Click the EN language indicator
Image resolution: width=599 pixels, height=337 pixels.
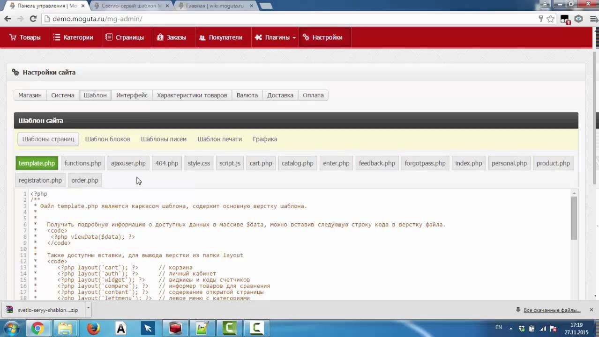[x=499, y=328]
